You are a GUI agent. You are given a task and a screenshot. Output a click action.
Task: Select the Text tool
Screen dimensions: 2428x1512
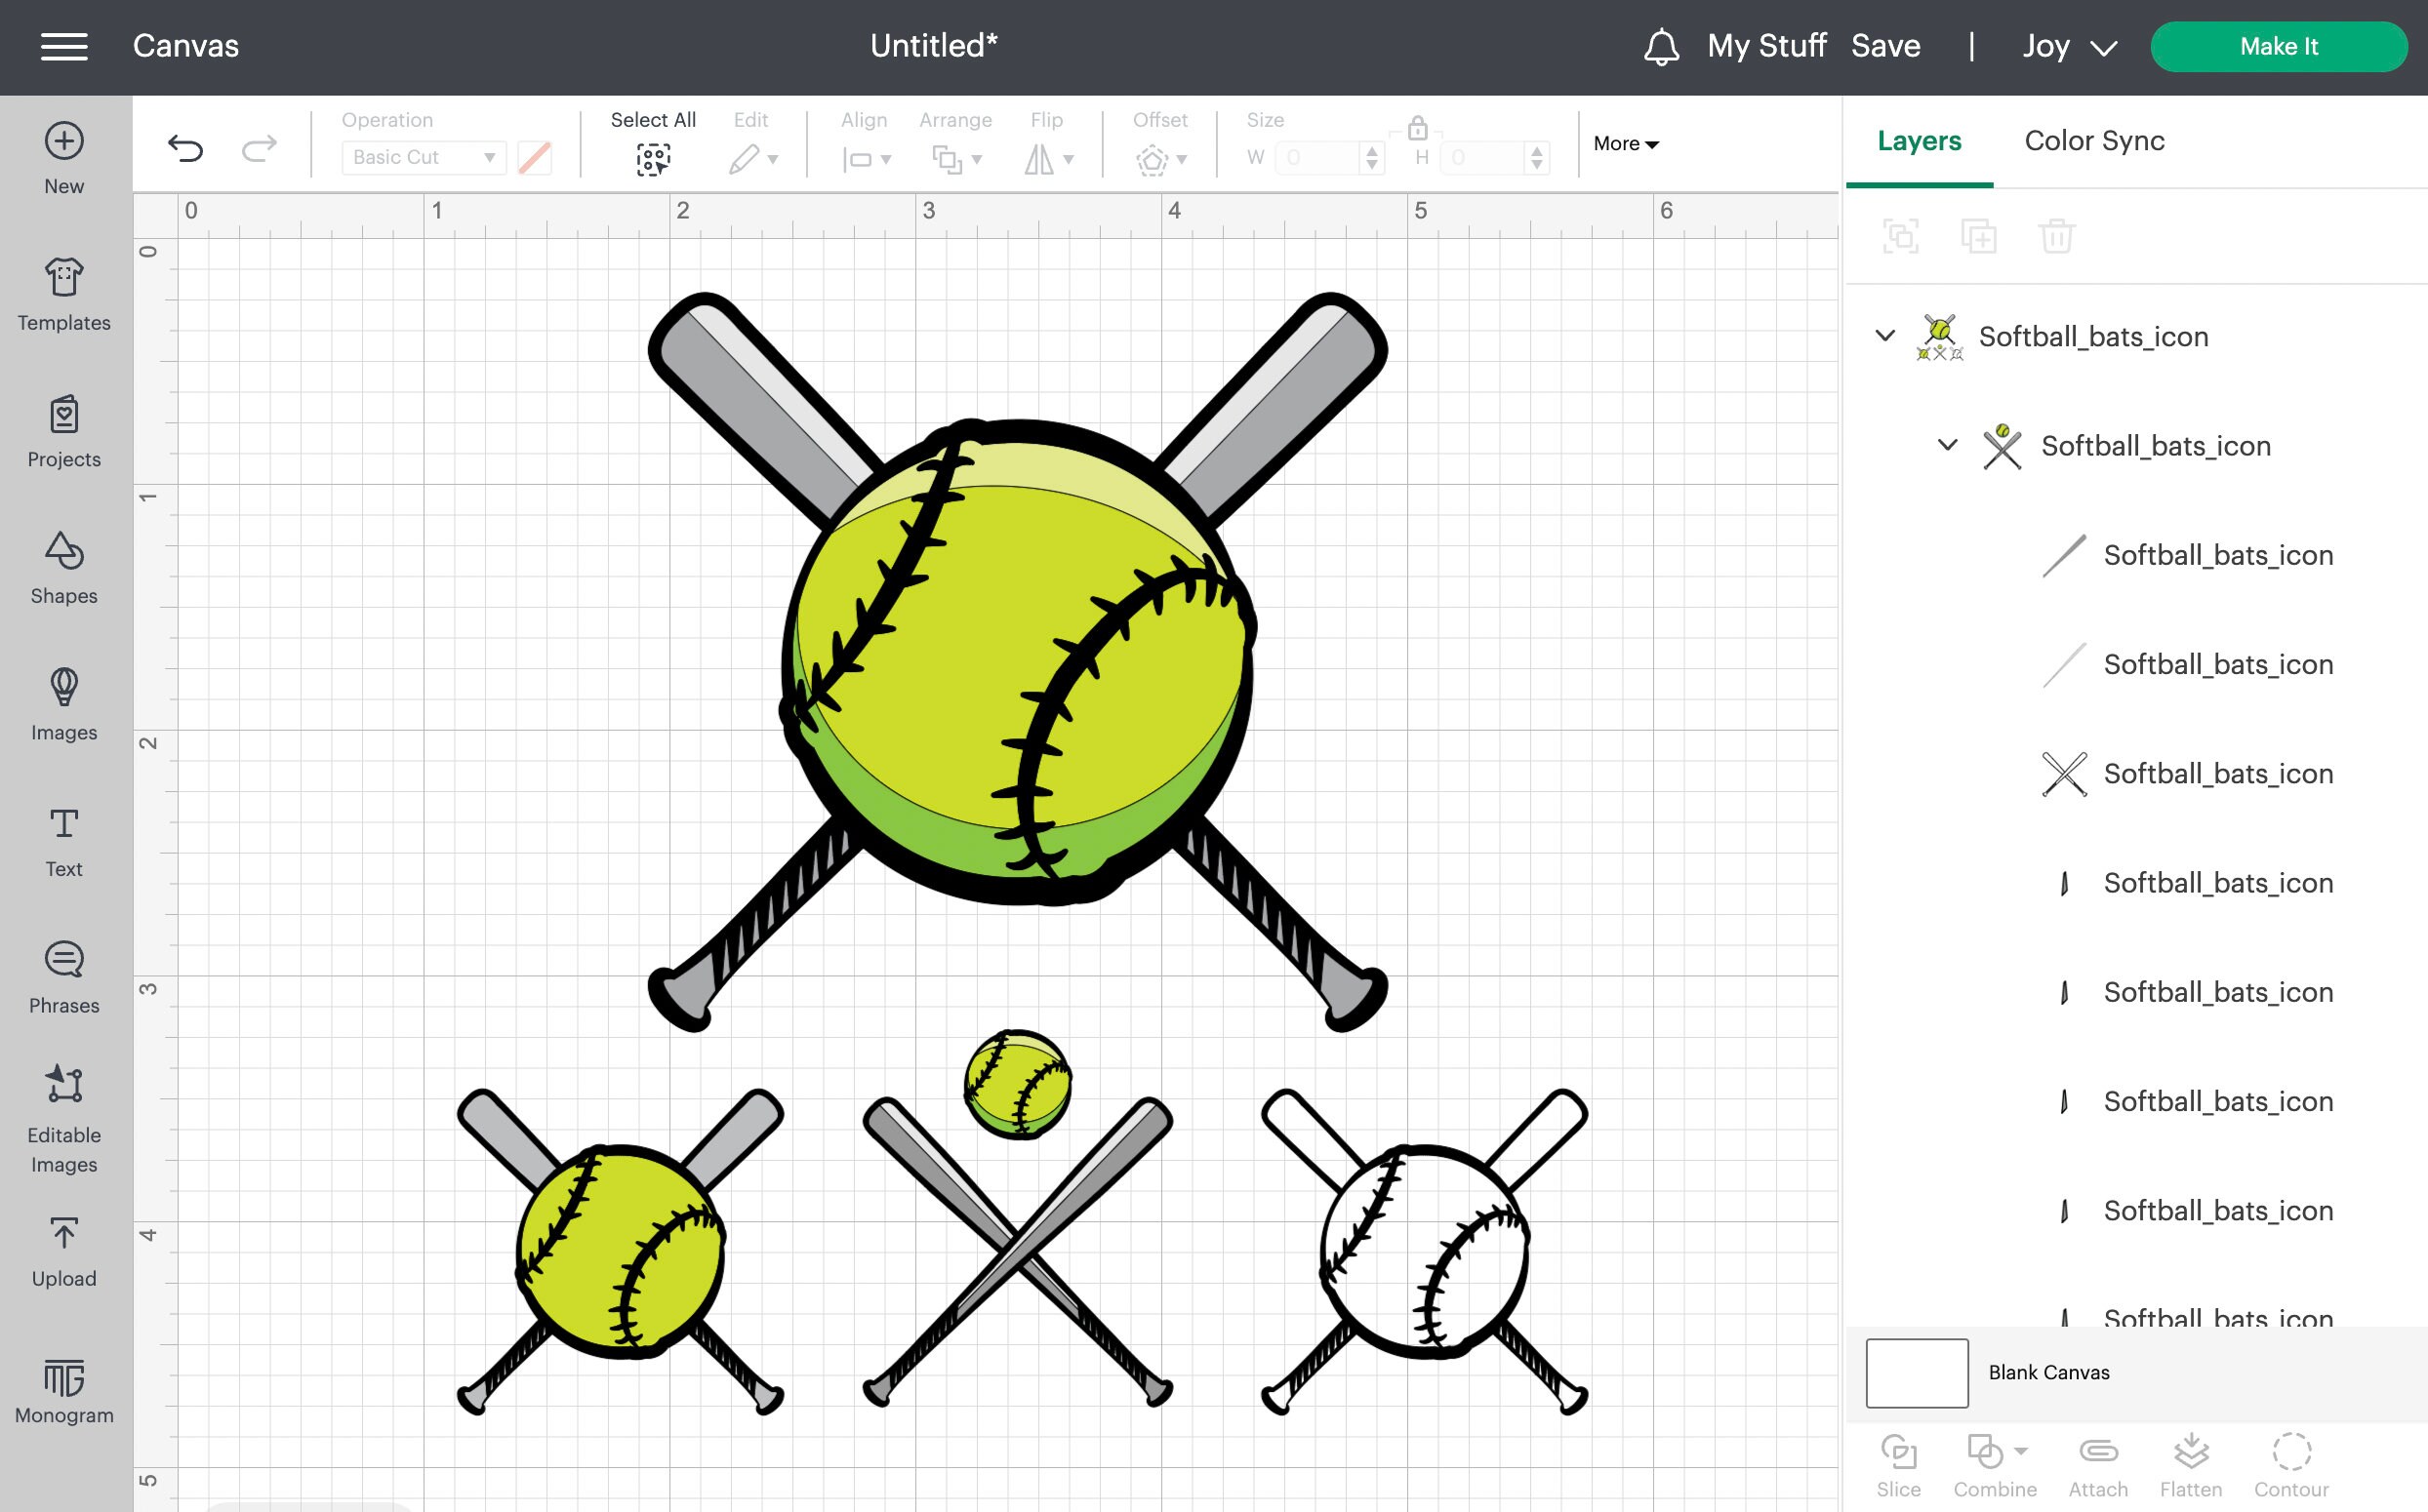63,840
